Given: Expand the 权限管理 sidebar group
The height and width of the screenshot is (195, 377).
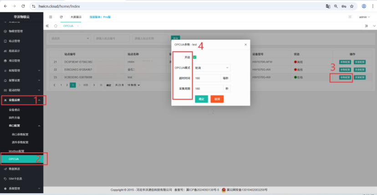Looking at the screenshot, I should 22,70.
